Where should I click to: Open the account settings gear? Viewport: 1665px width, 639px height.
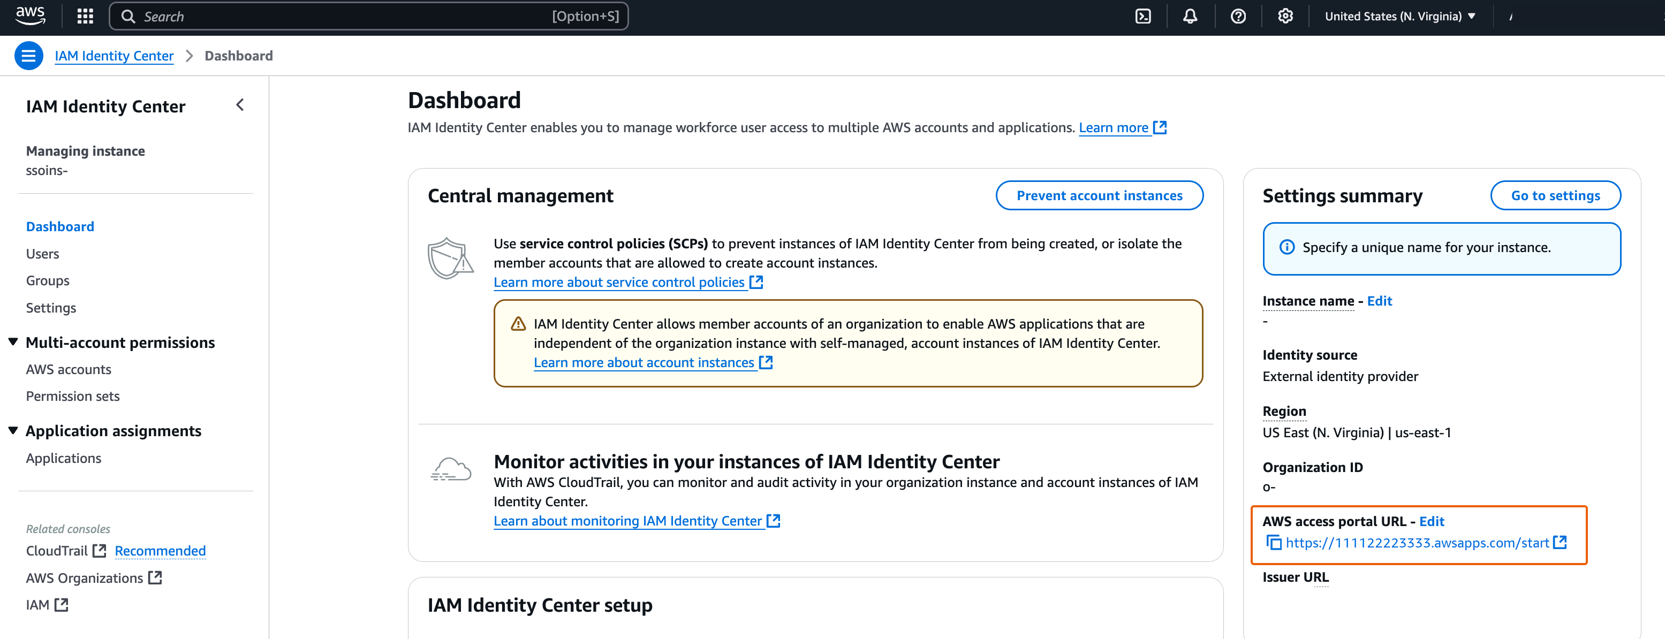[x=1285, y=16]
